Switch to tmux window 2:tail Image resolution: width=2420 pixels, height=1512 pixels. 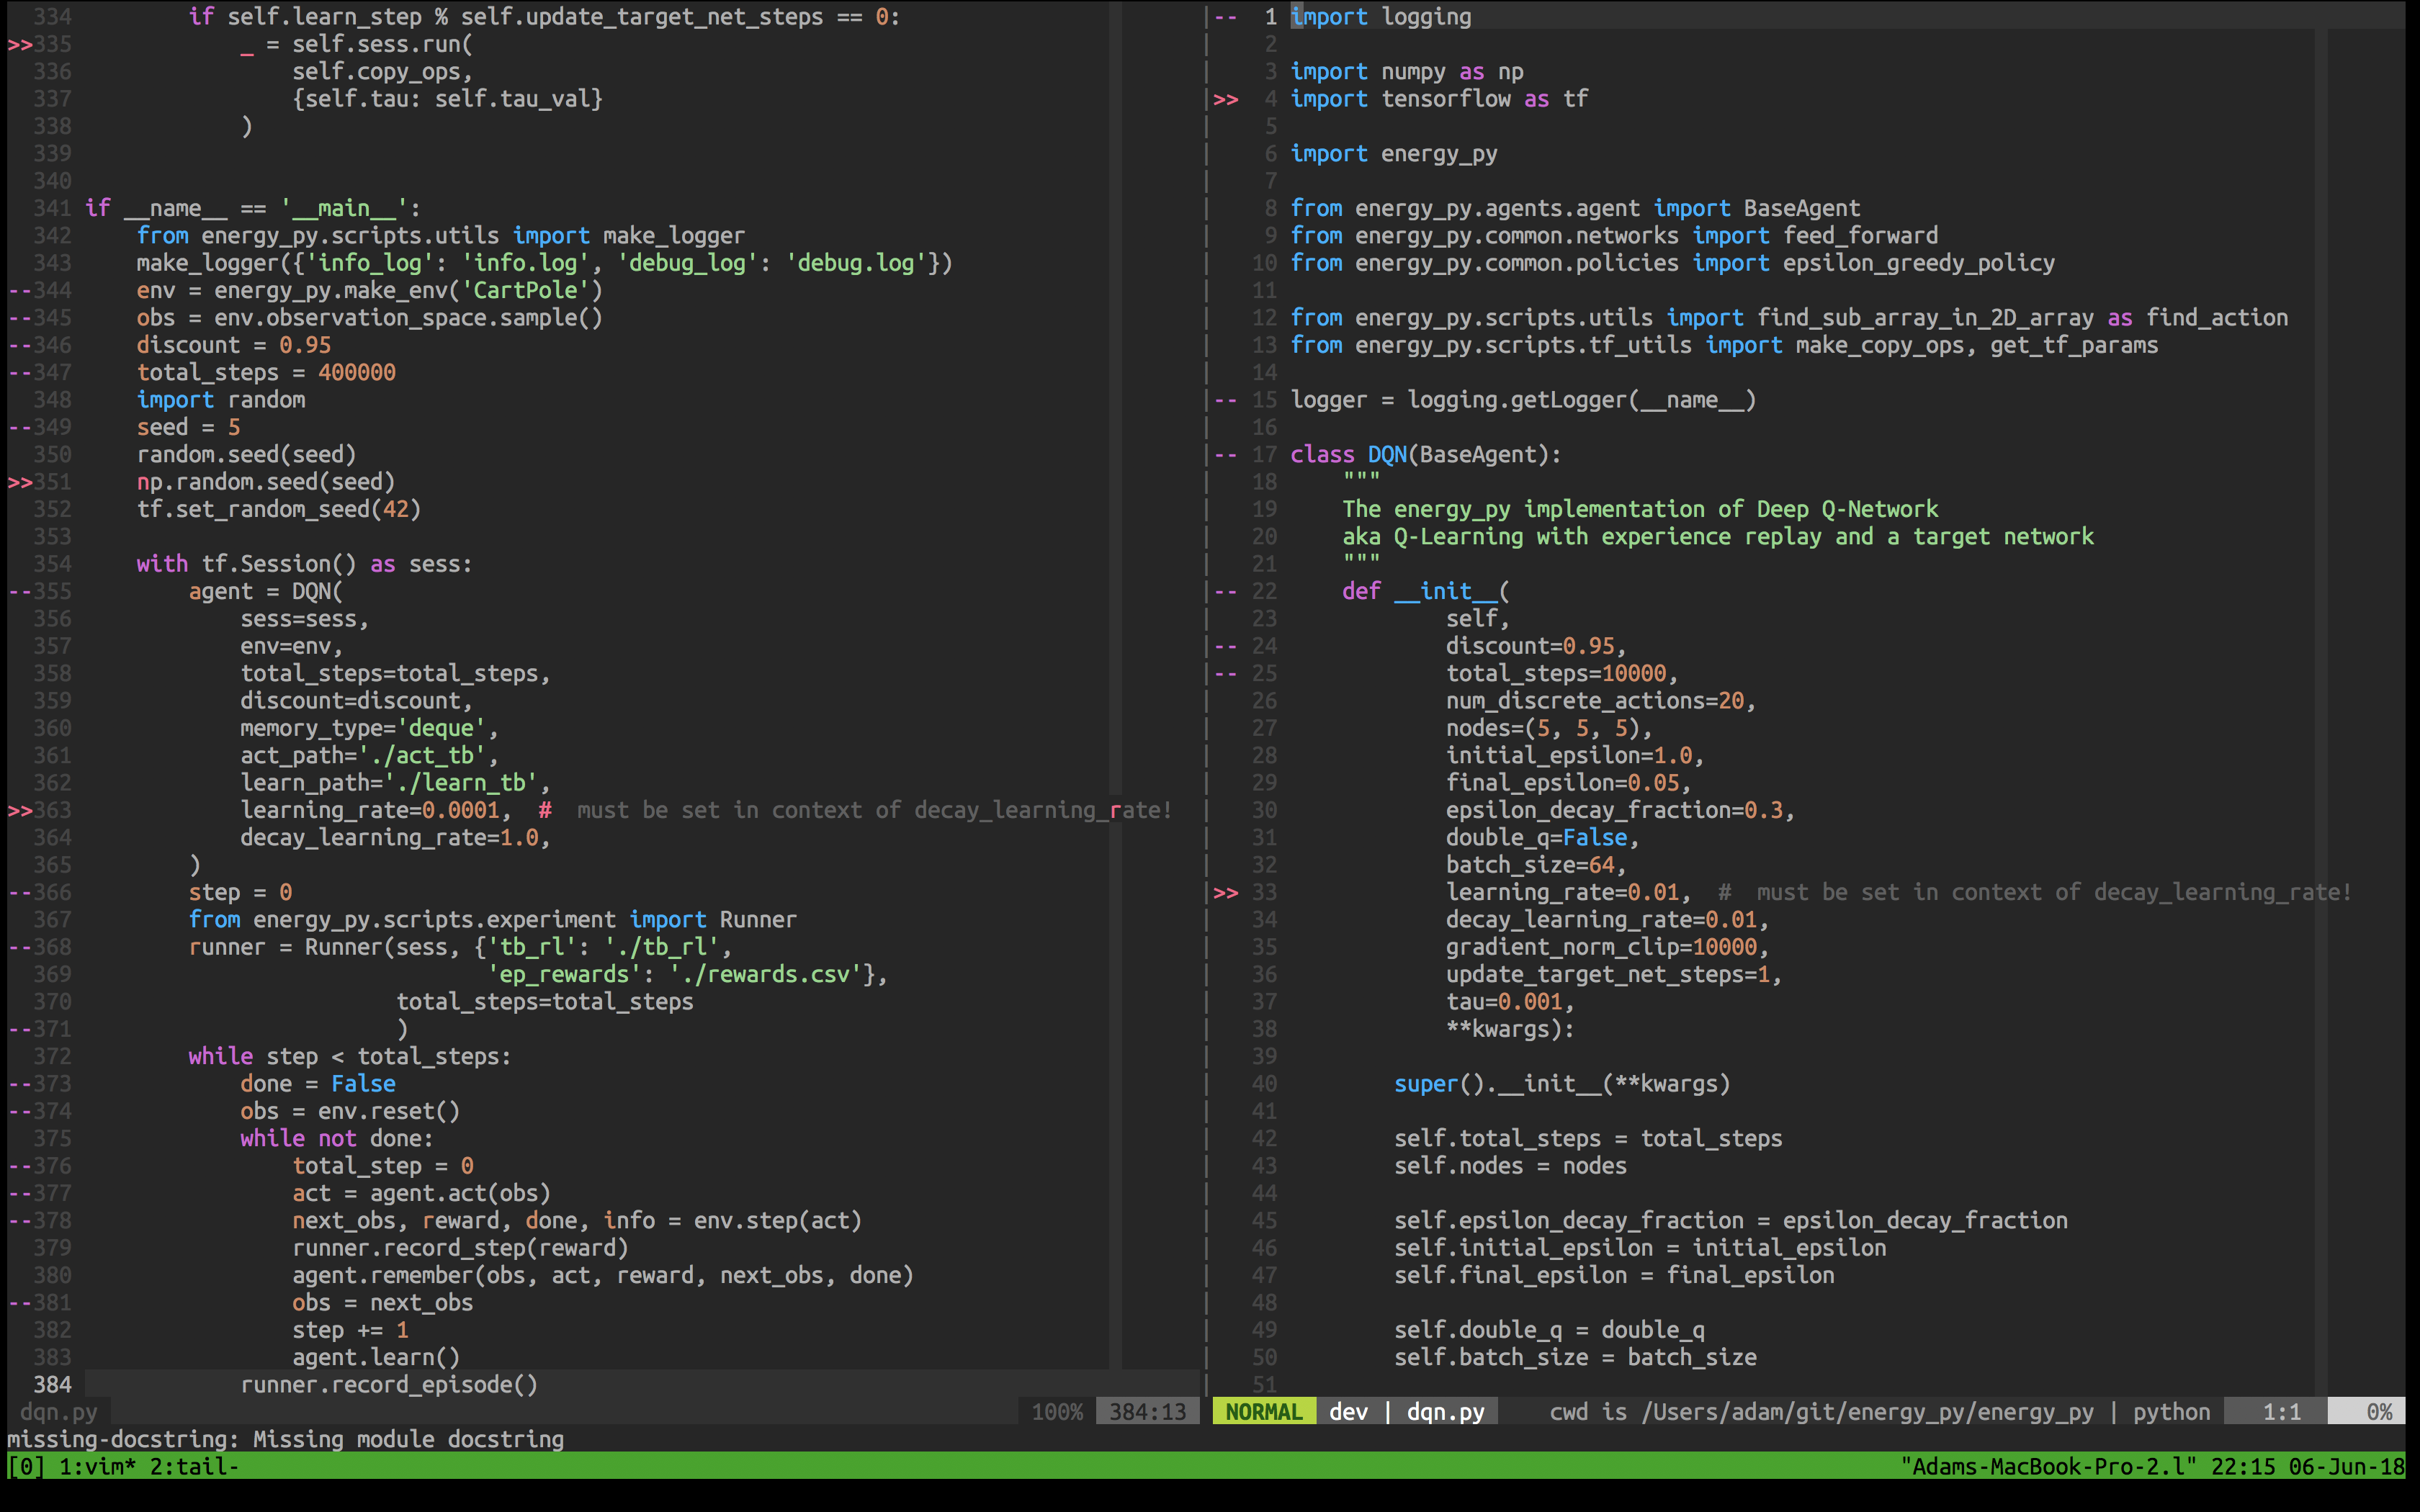tap(194, 1467)
